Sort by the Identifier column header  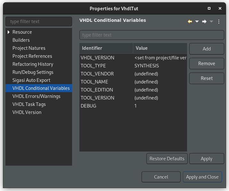106,48
